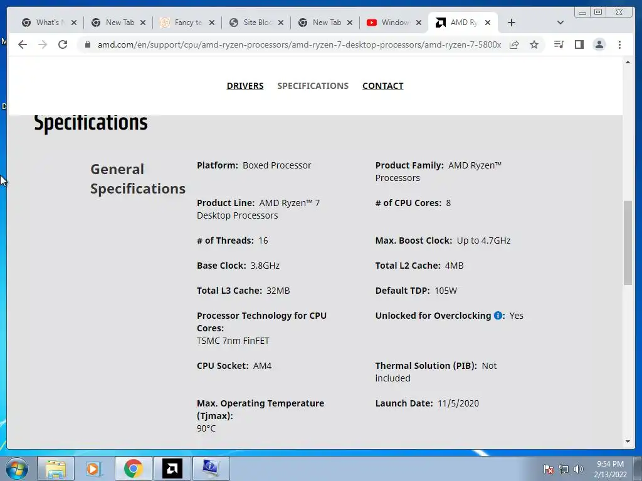Jump to the CONTACT section
Image resolution: width=642 pixels, height=481 pixels.
coord(383,86)
